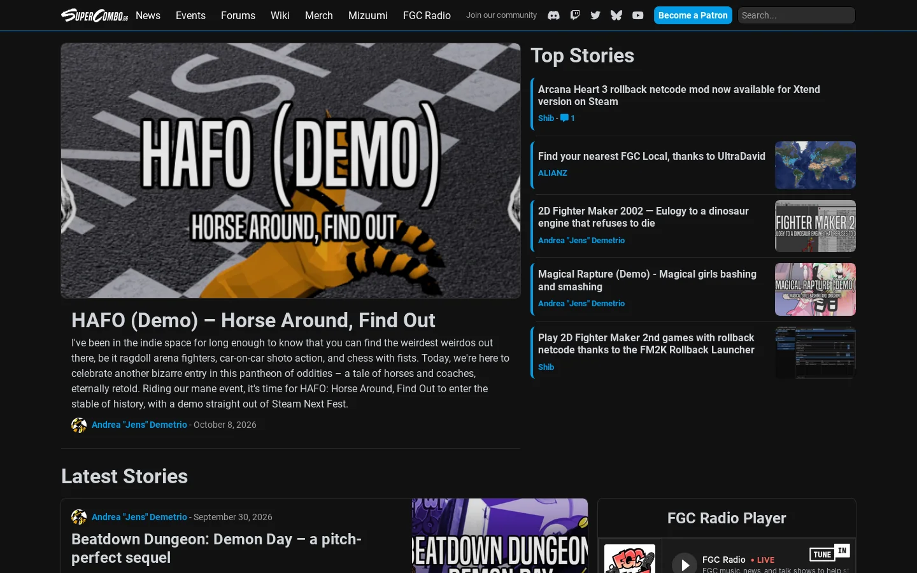
Task: Click the October 8, 2026 date
Action: coord(225,425)
